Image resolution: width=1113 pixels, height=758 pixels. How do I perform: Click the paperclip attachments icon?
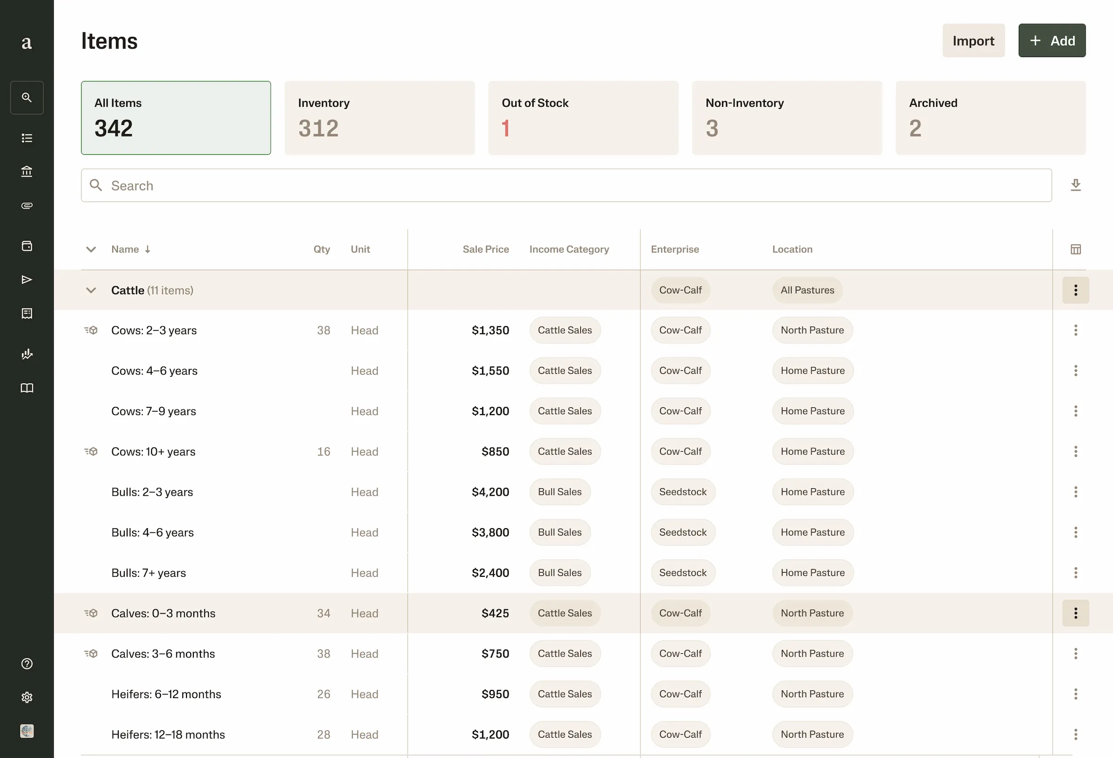tap(27, 205)
